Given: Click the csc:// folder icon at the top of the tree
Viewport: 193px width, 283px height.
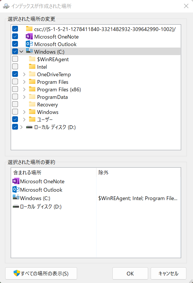Looking at the screenshot, I should click(29, 29).
